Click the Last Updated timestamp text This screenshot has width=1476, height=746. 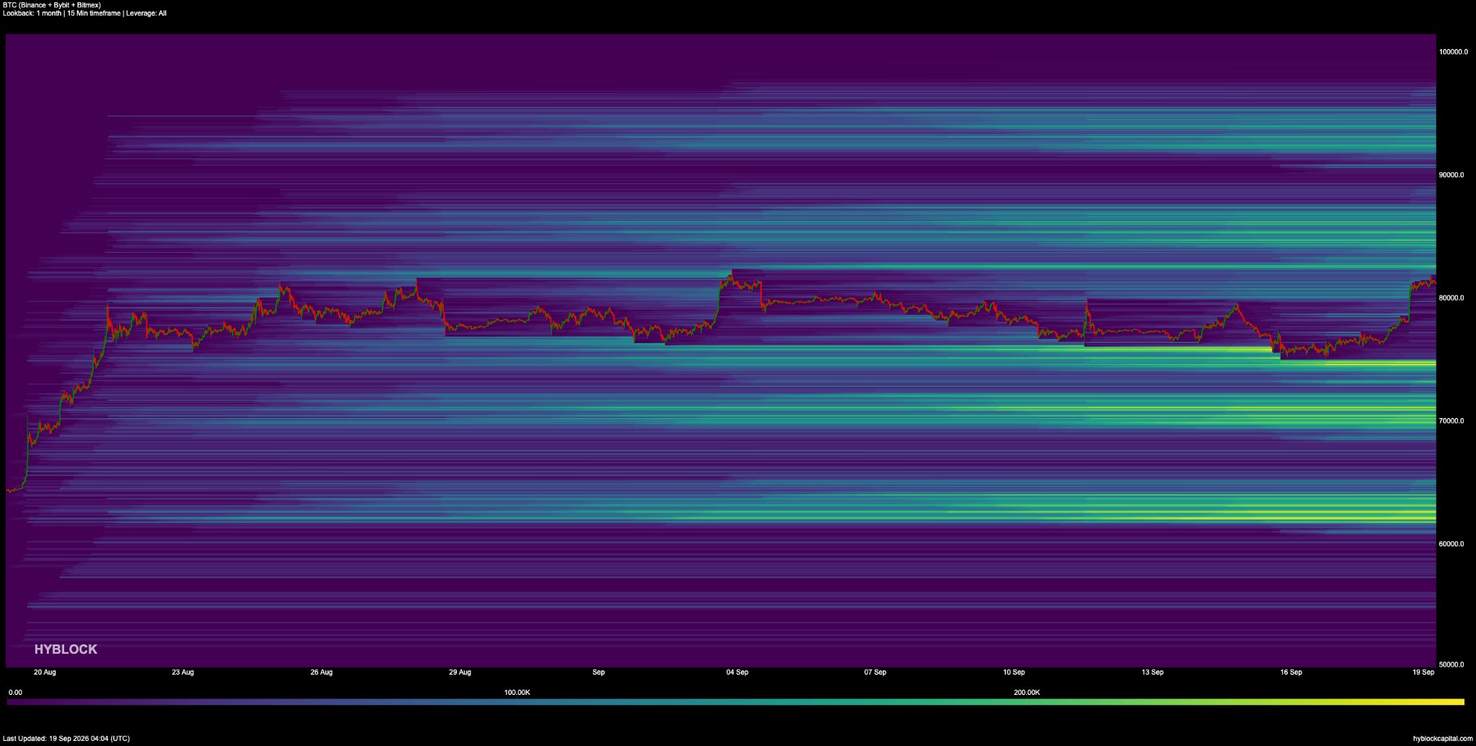(66, 739)
